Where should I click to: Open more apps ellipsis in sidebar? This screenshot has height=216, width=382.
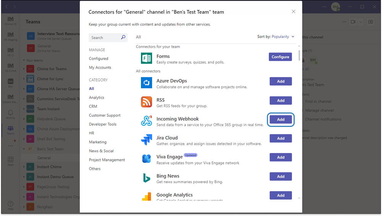click(10, 146)
